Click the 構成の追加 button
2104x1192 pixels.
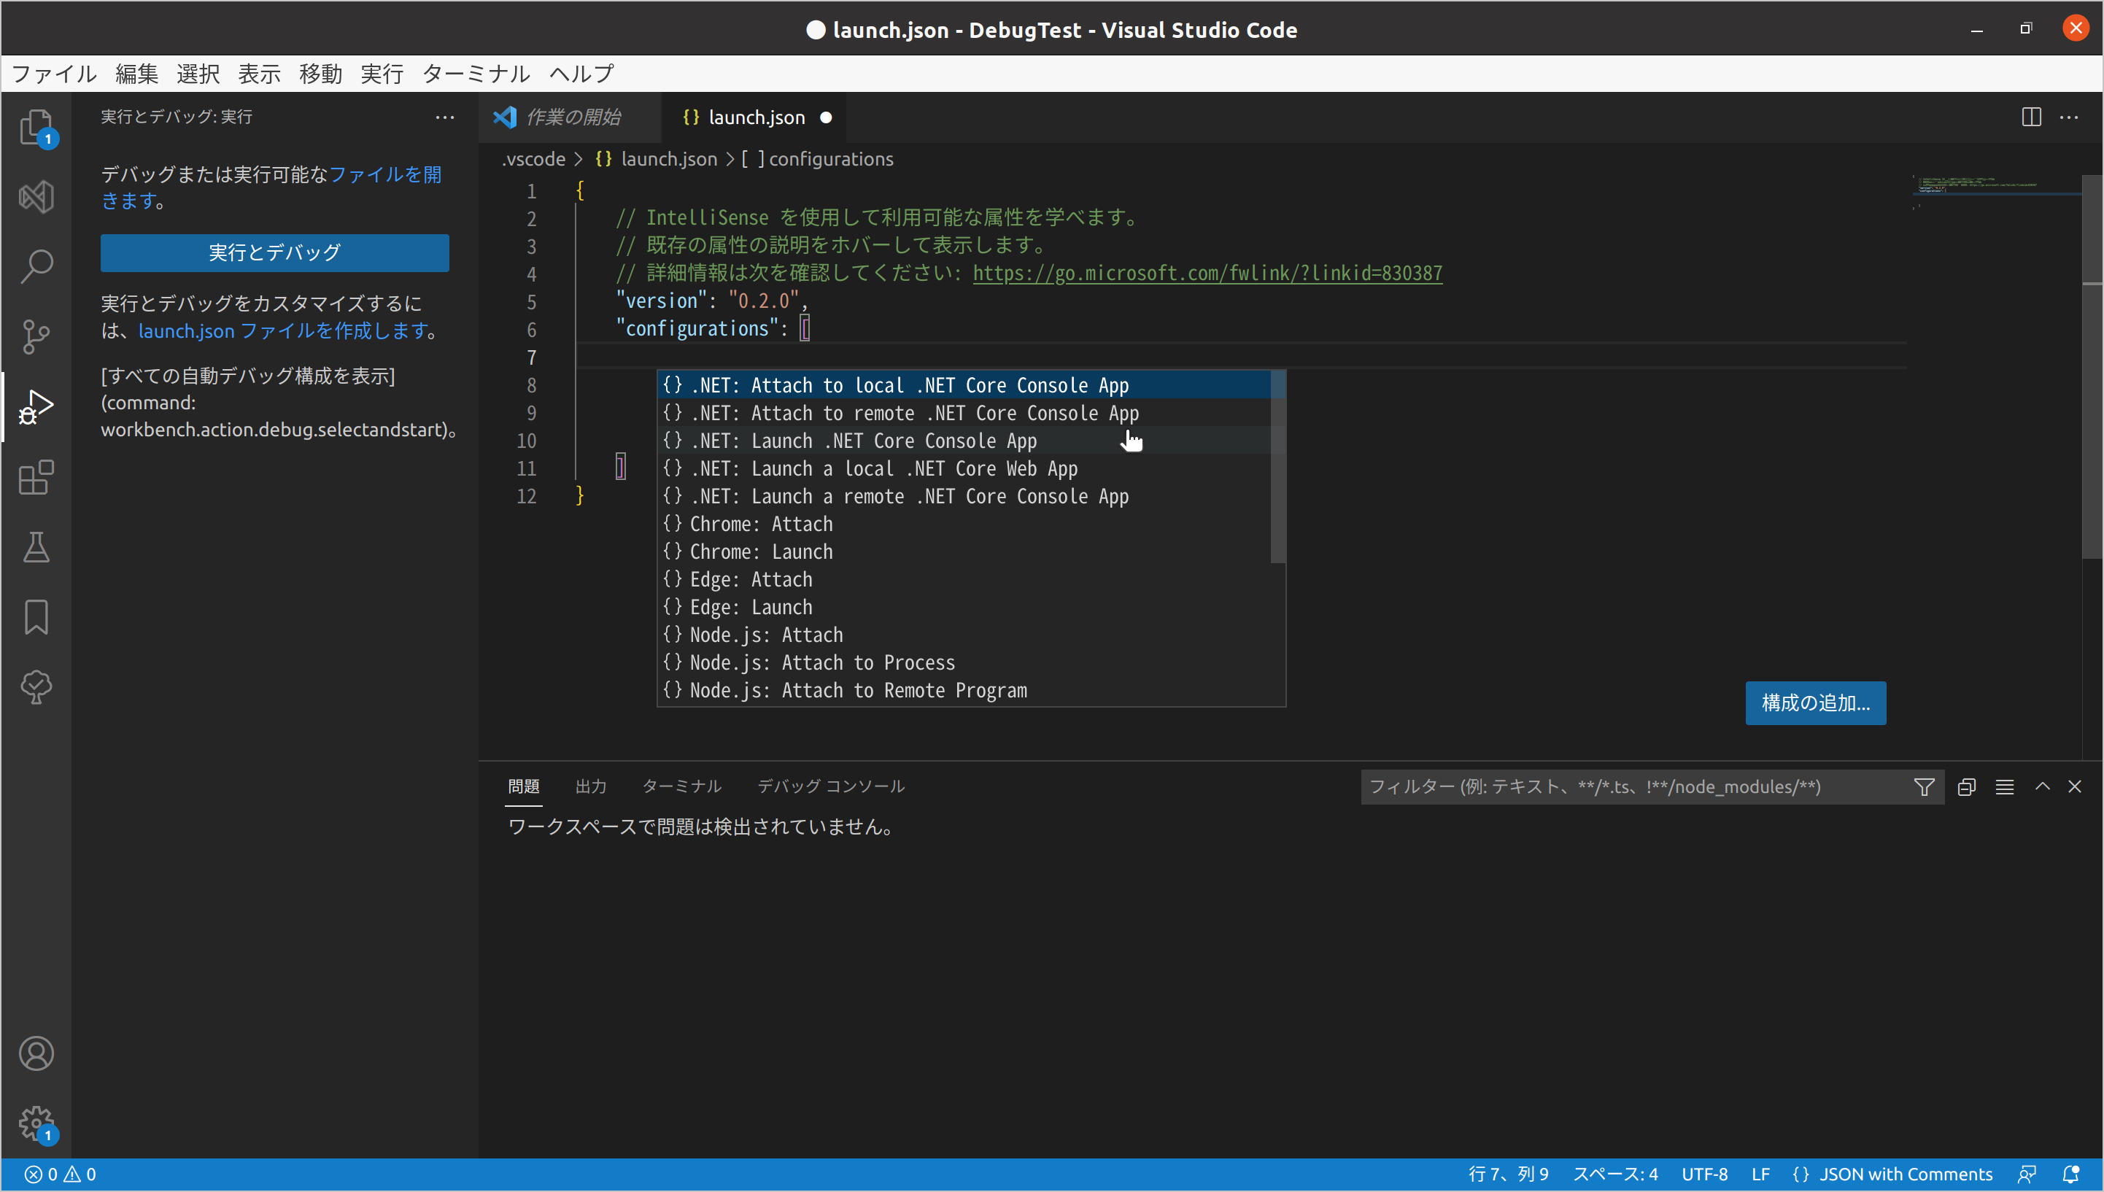click(1815, 703)
